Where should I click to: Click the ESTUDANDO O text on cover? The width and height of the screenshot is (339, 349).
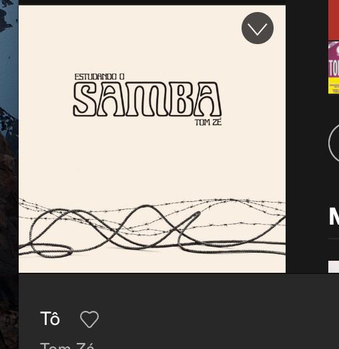(99, 77)
